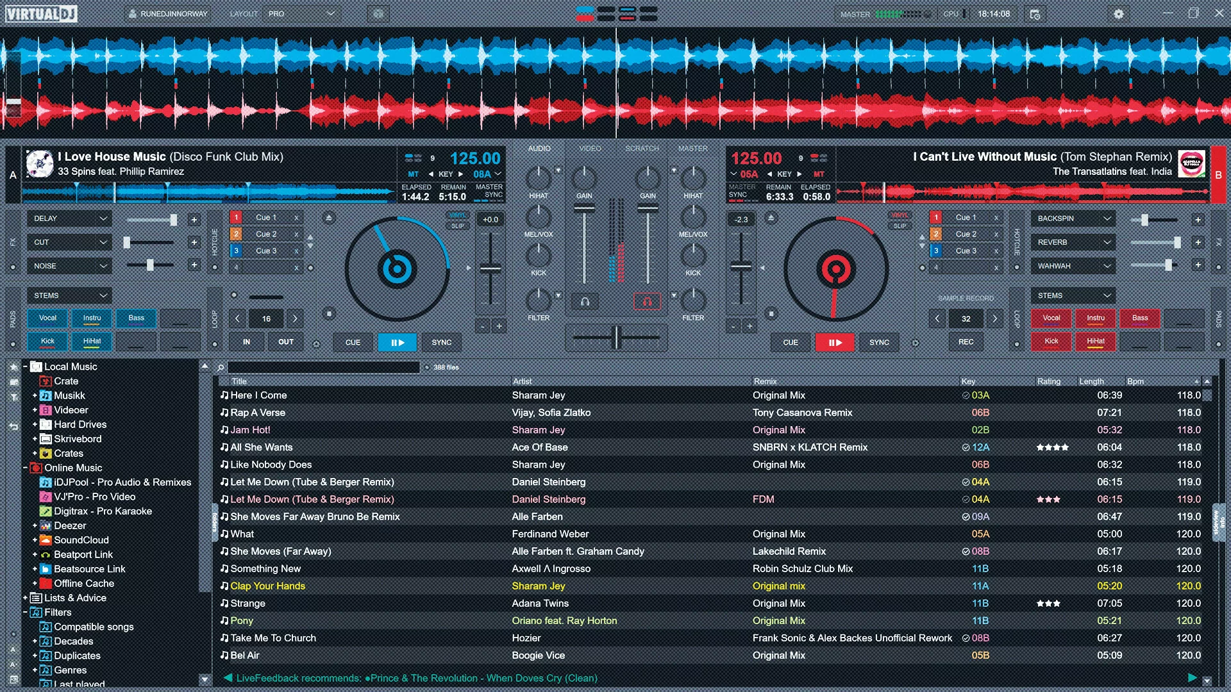Select Digitrax - Pro Karaoke
Screen dimensions: 1231x692
pos(103,511)
